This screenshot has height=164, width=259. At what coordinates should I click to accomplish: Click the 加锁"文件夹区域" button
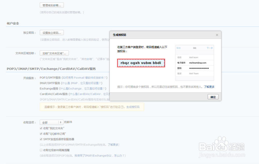54,53
